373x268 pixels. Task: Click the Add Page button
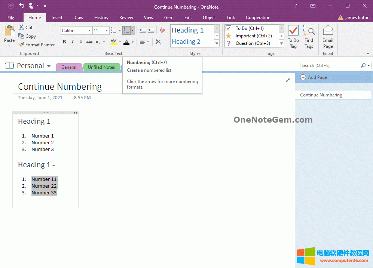(x=314, y=77)
